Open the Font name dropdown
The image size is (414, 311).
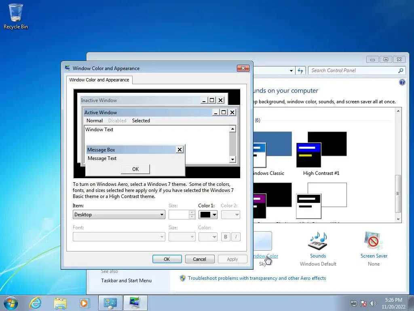coord(119,237)
